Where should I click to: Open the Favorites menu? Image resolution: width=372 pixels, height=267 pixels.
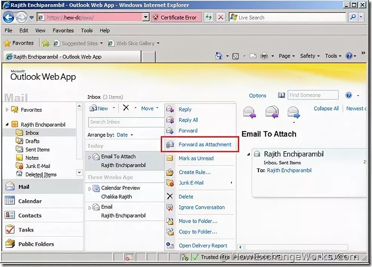click(63, 30)
